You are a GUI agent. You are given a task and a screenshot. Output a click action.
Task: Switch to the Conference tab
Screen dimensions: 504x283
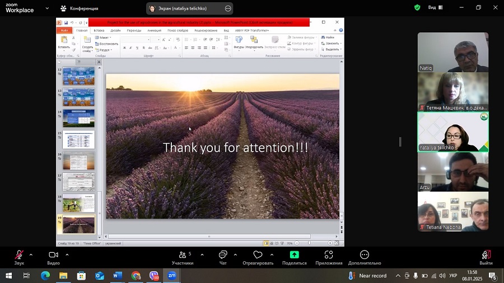(80, 8)
